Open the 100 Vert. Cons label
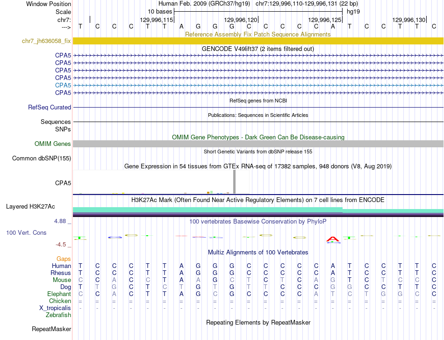444x340 pixels. pyautogui.click(x=26, y=232)
